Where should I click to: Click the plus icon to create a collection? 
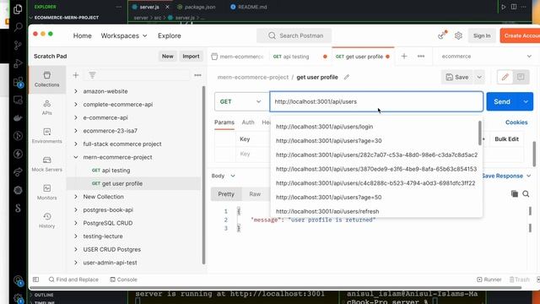pyautogui.click(x=76, y=75)
